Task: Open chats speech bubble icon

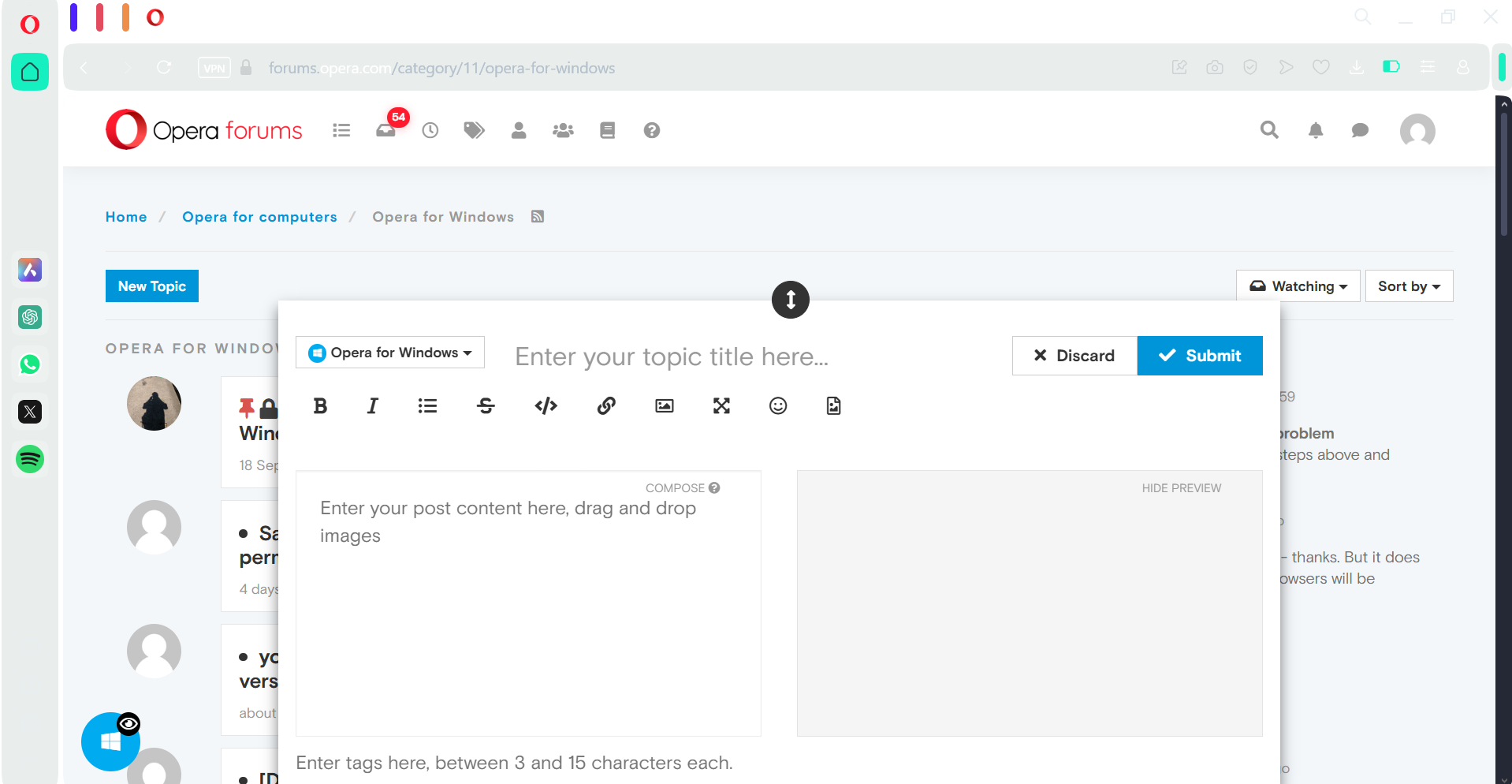Action: [1360, 130]
